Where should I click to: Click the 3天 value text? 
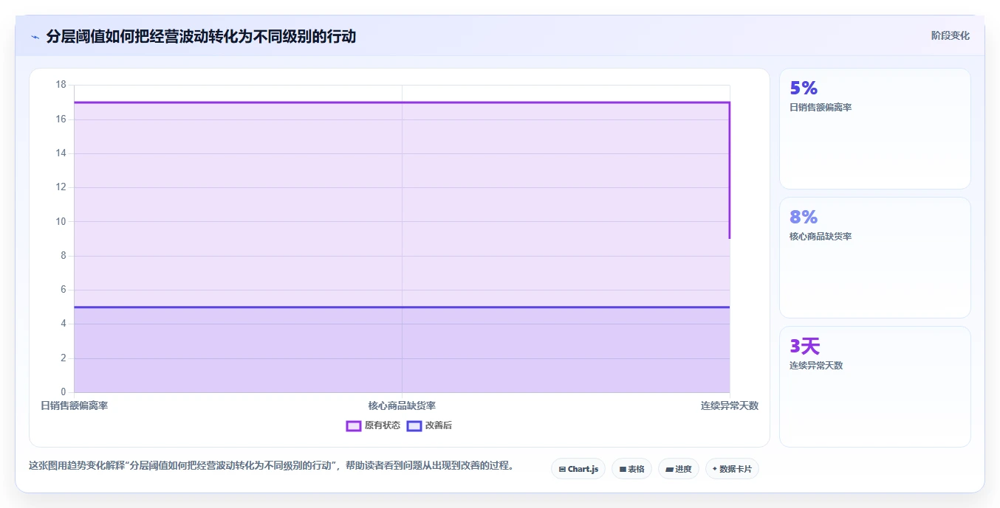pyautogui.click(x=805, y=347)
